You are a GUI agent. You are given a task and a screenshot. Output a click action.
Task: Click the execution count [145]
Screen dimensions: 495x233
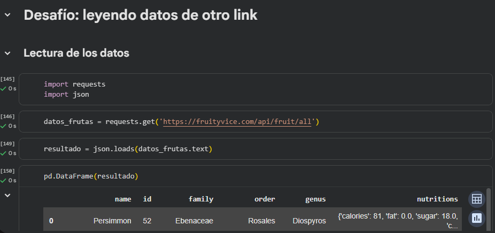pyautogui.click(x=7, y=79)
